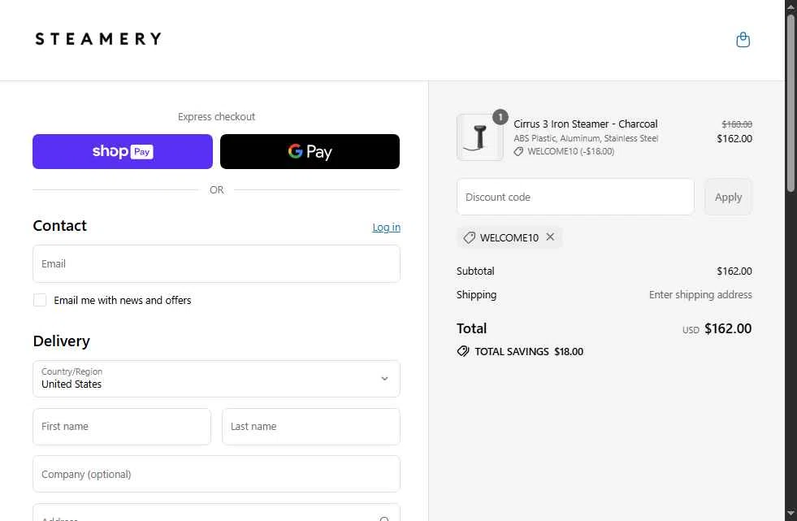
Task: View the Cirrus 3 Iron Steamer thumbnail
Action: (x=480, y=137)
